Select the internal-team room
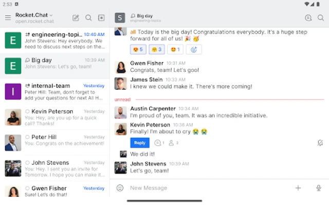The image size is (329, 205). (55, 91)
